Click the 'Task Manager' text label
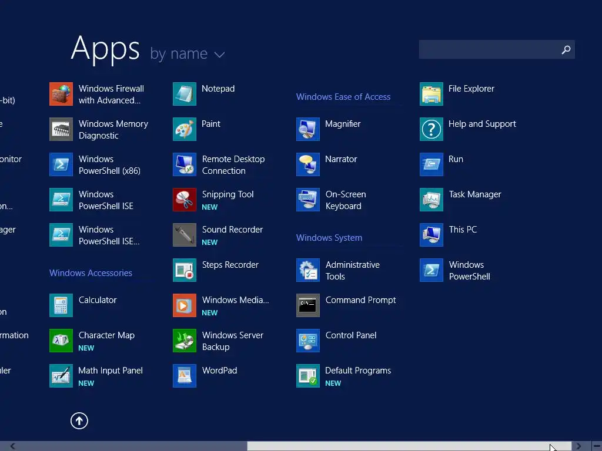 click(475, 194)
